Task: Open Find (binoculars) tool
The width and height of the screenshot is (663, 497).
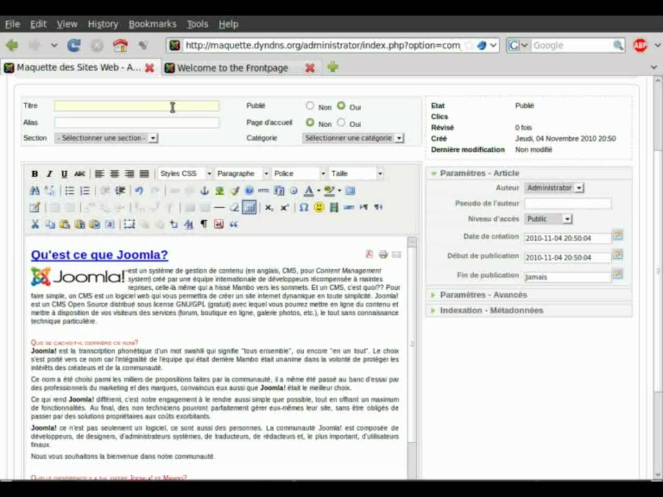Action: 35,191
